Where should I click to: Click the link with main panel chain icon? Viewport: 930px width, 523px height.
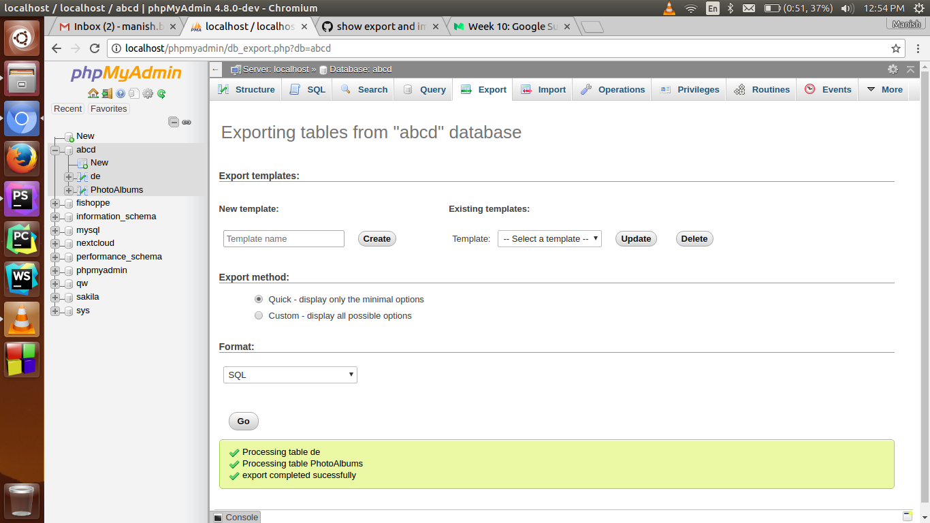(x=187, y=122)
